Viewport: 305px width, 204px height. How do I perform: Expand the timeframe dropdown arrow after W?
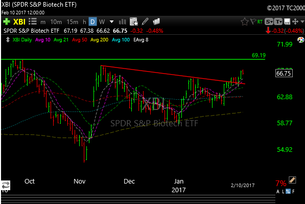point(112,21)
